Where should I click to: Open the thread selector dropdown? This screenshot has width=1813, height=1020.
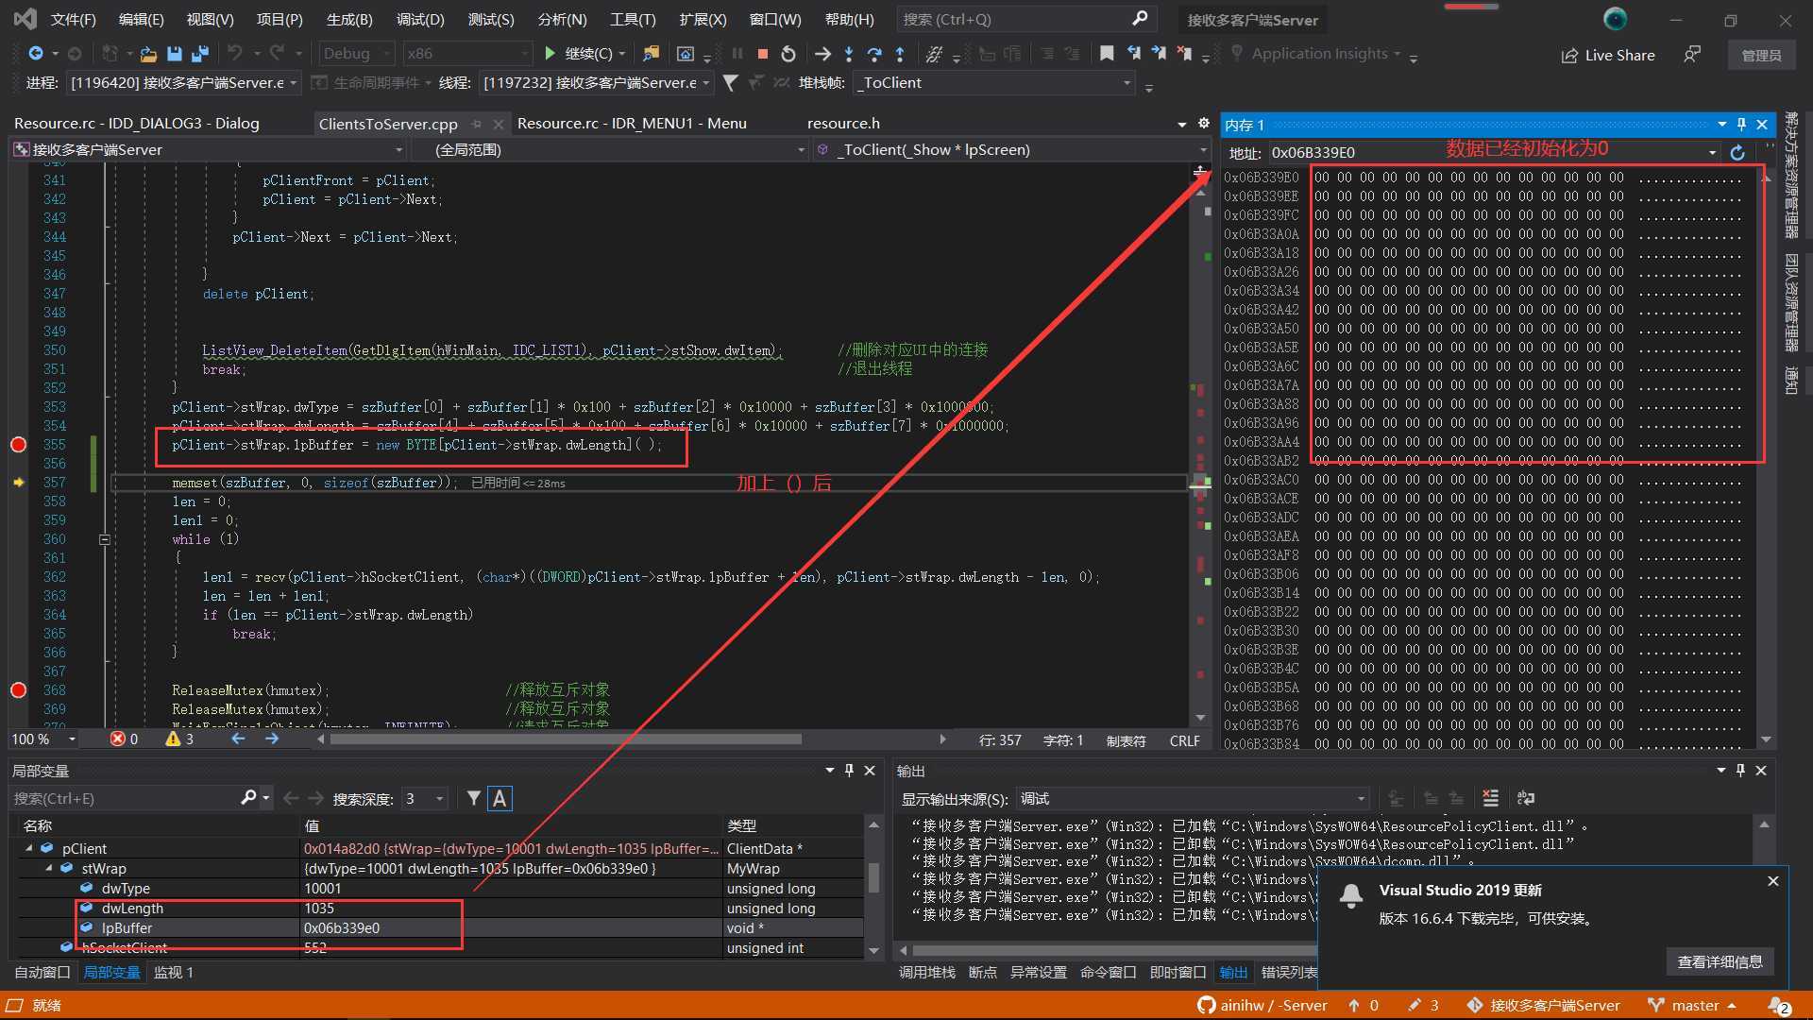597,83
